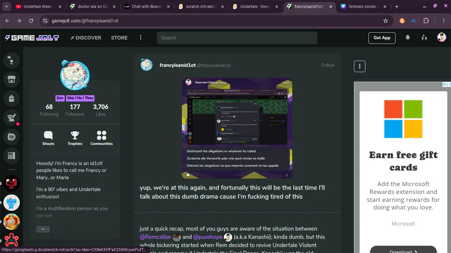Open the first sidebar icon above the store icon
Image resolution: width=451 pixels, height=253 pixels.
[11, 60]
